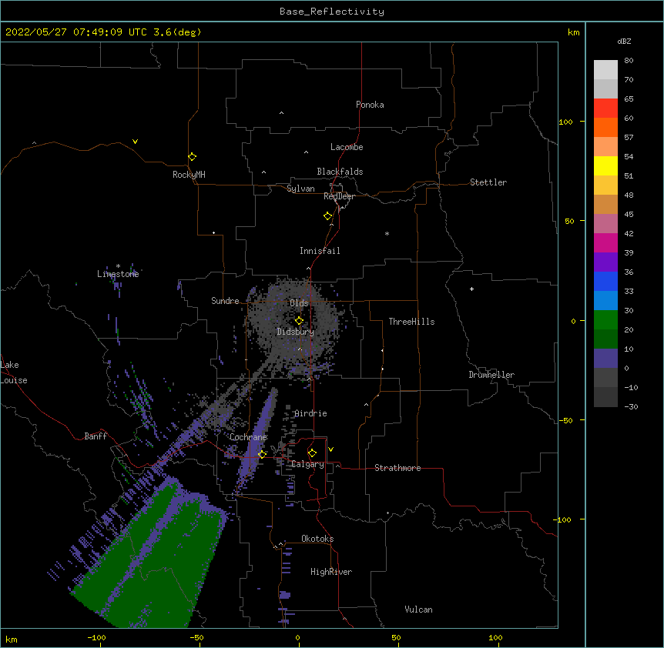This screenshot has height=648, width=664.
Task: Select the yellow diamond marker between Olds and Didsbury
Action: (x=299, y=321)
